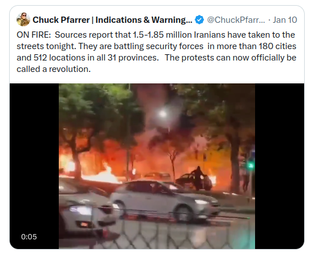Click the flames on the video's left side
Screen dimensions: 311x253
pos(103,174)
